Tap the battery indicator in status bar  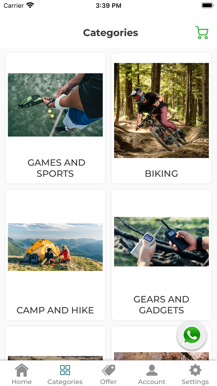click(208, 5)
